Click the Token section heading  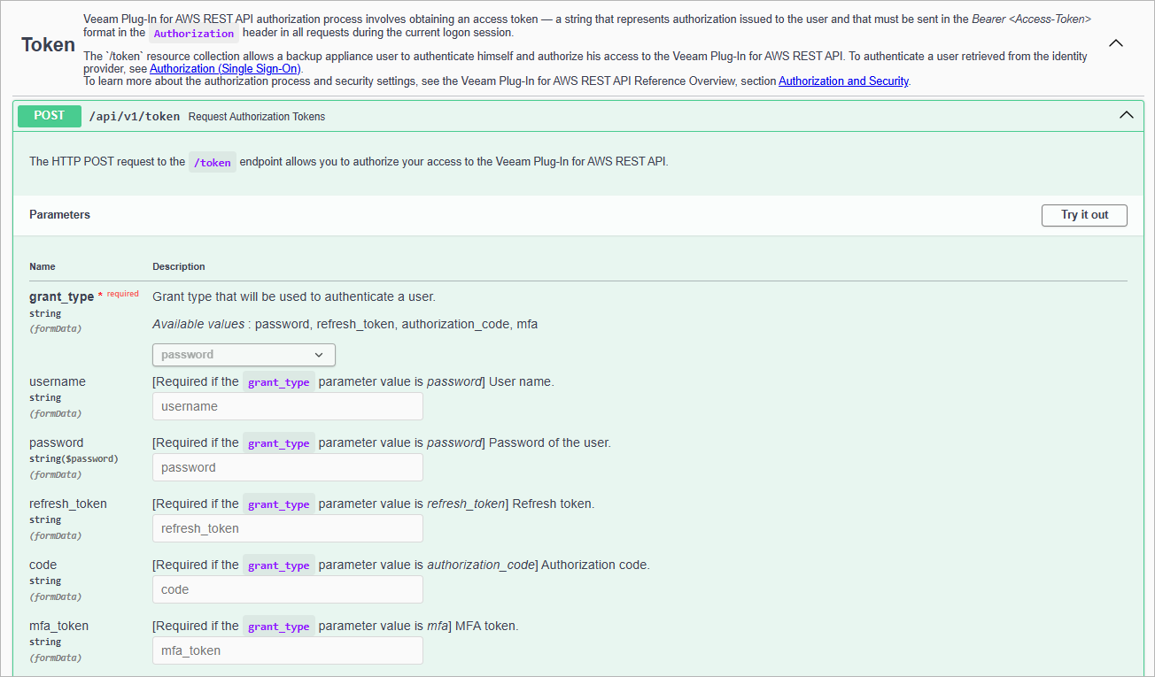tap(48, 45)
